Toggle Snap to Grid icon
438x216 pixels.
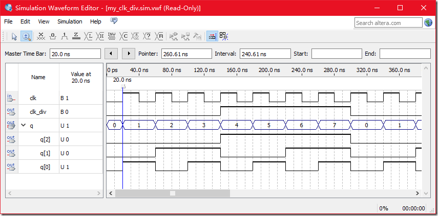[x=212, y=36]
